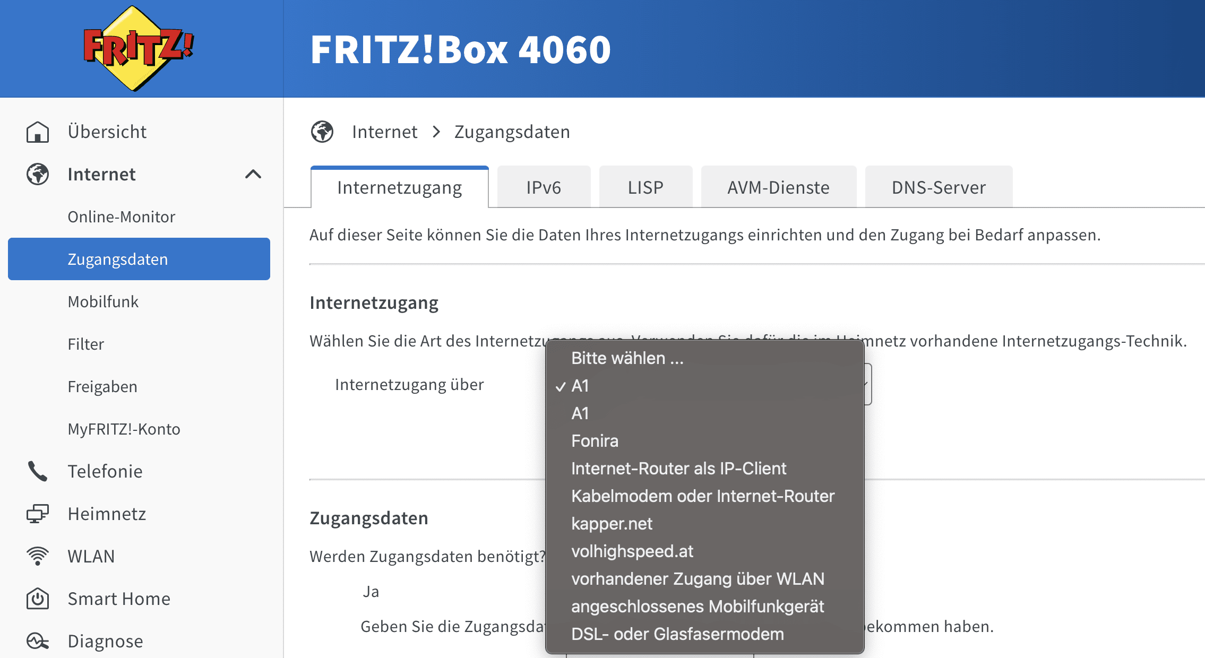Click the Smart Home power icon

(x=38, y=599)
